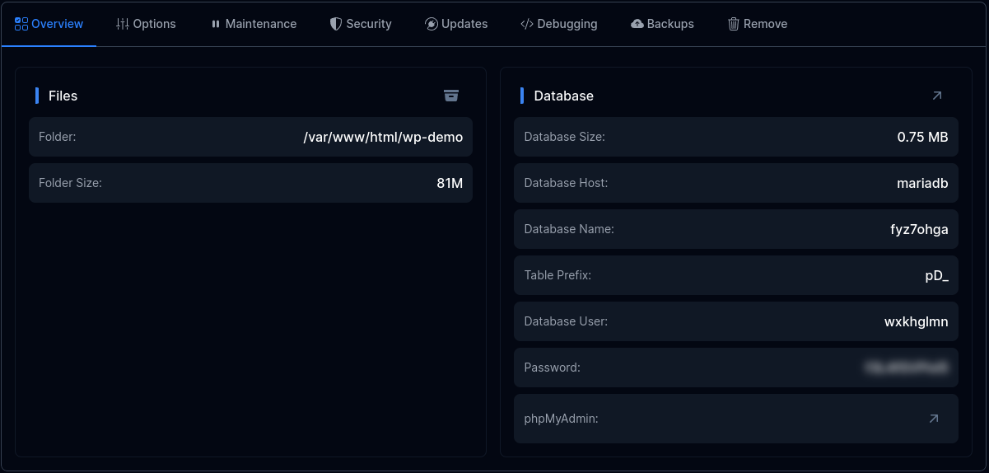The image size is (989, 473).
Task: Go to the Remove tab
Action: [x=758, y=24]
